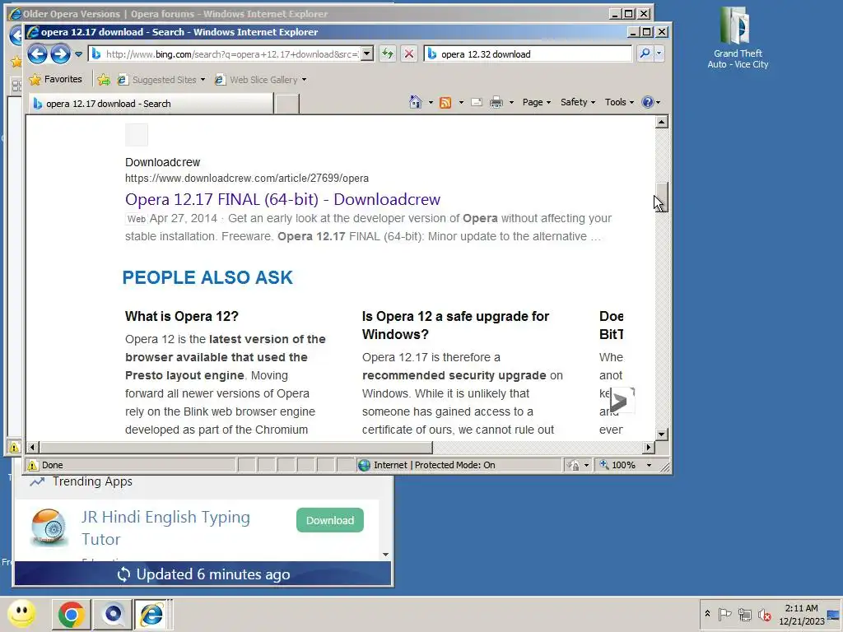Expand the feeds dropdown arrow
The width and height of the screenshot is (843, 632).
coord(461,102)
